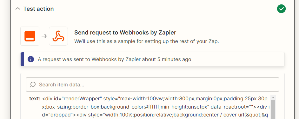Click the arrow between the app icons
Image resolution: width=299 pixels, height=119 pixels.
click(44, 36)
